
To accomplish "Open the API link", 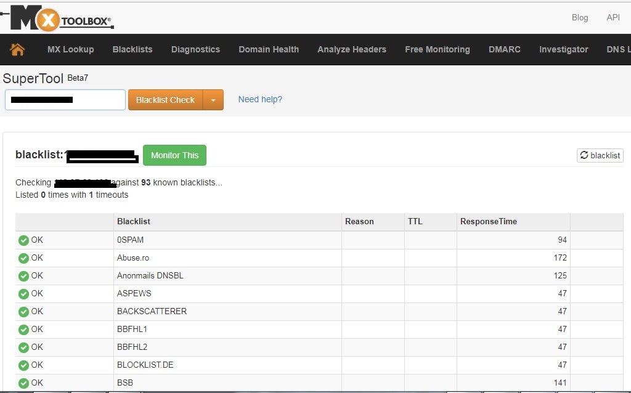I will click(613, 17).
